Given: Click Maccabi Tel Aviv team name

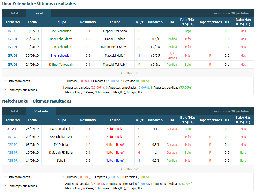Looking at the screenshot, I should tap(114, 65).
